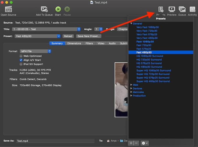This screenshot has height=147, width=198.
Task: Switch to the Filters tab
Action: 89,43
